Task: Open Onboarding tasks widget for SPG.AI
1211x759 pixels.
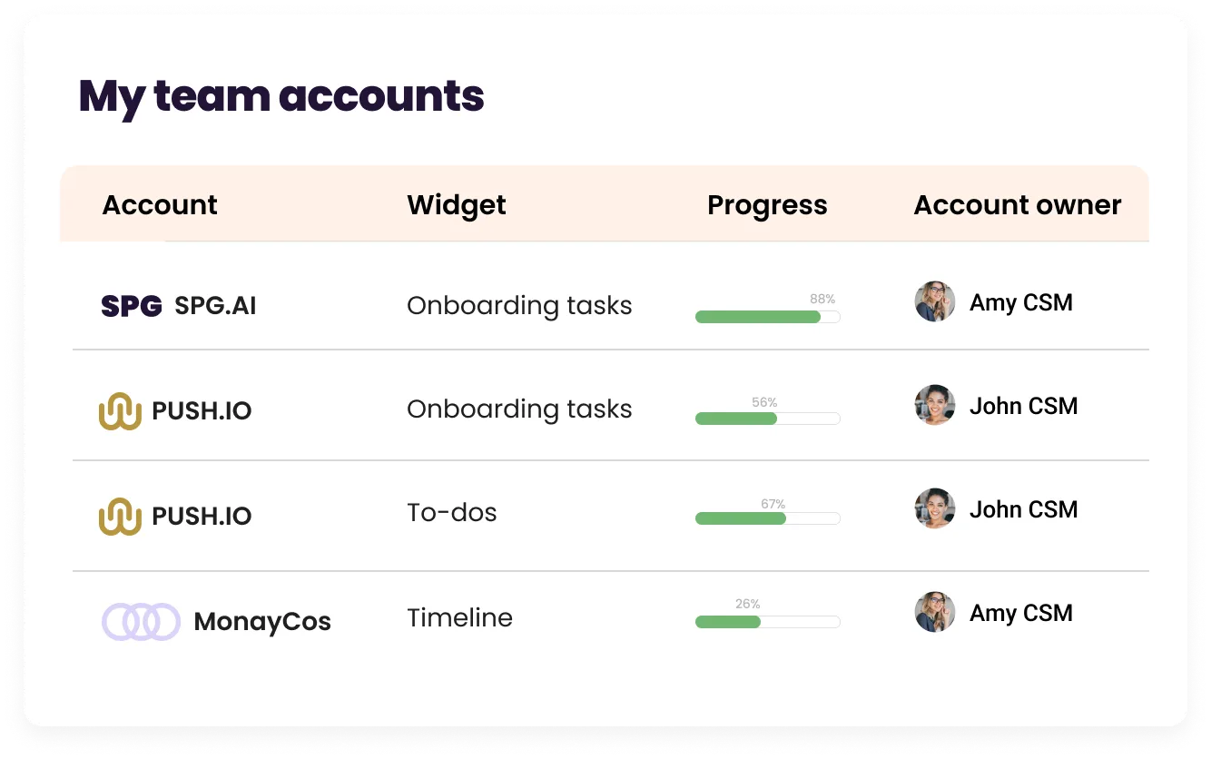Action: (519, 306)
